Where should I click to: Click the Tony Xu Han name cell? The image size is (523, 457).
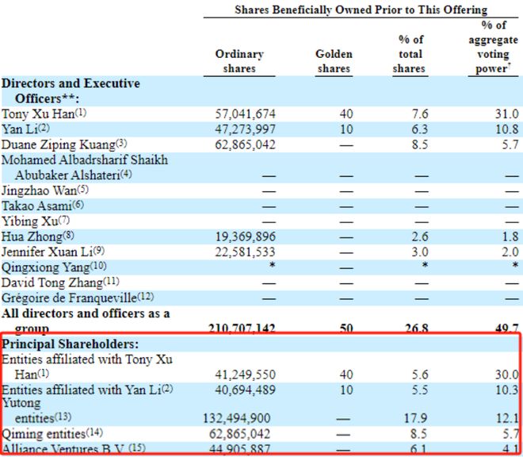(44, 114)
